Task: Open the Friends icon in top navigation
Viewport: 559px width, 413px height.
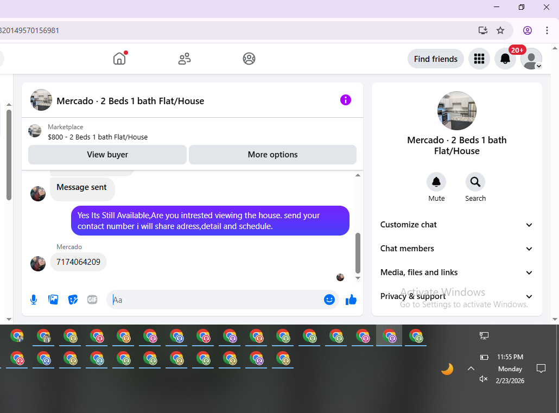Action: point(185,59)
